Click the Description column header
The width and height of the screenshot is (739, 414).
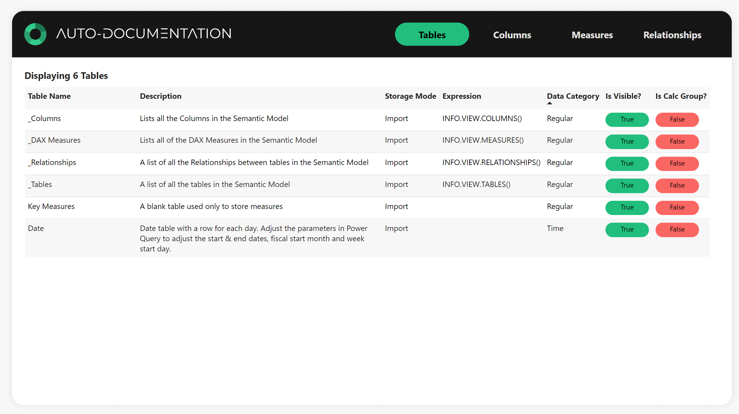[160, 96]
